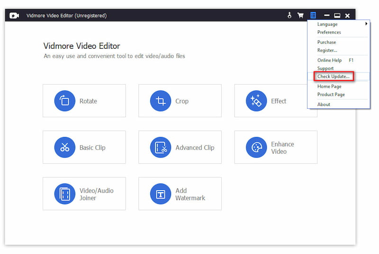
Task: Open the About menu item
Action: tap(324, 105)
